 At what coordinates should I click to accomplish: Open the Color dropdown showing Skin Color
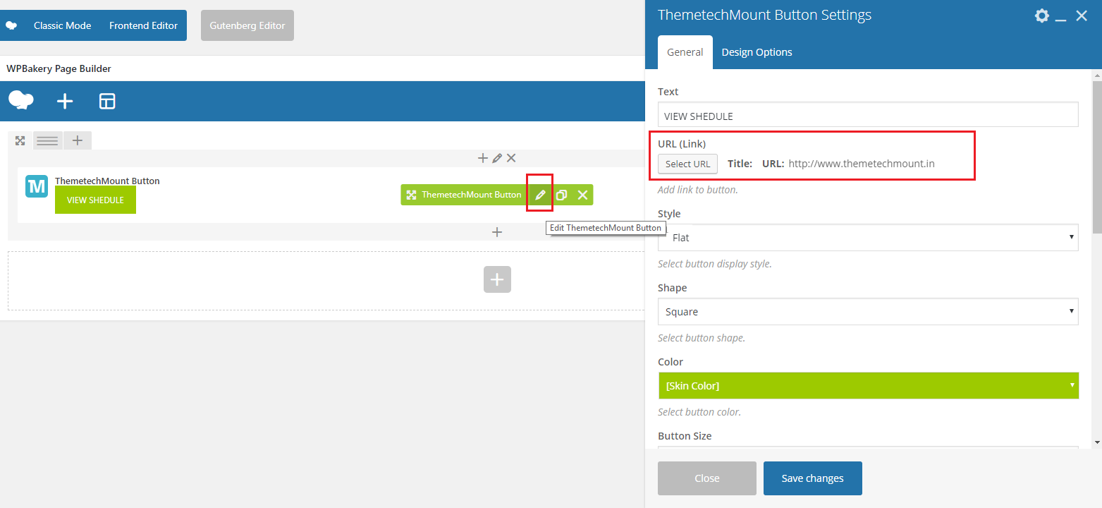point(868,385)
